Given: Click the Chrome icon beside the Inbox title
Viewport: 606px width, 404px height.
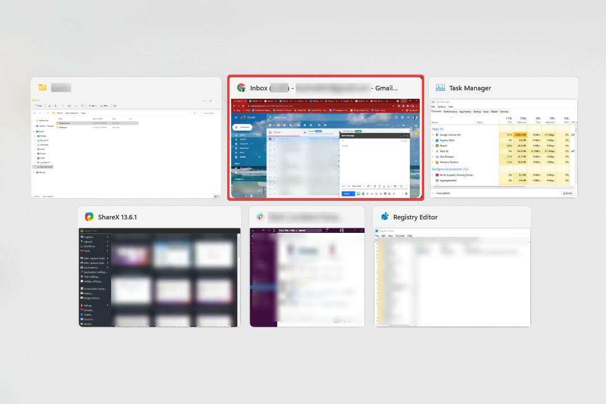Looking at the screenshot, I should 241,88.
